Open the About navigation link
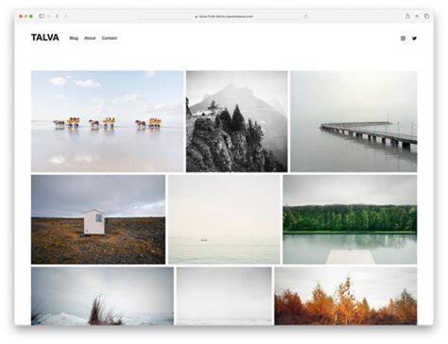The width and height of the screenshot is (448, 344). point(90,38)
